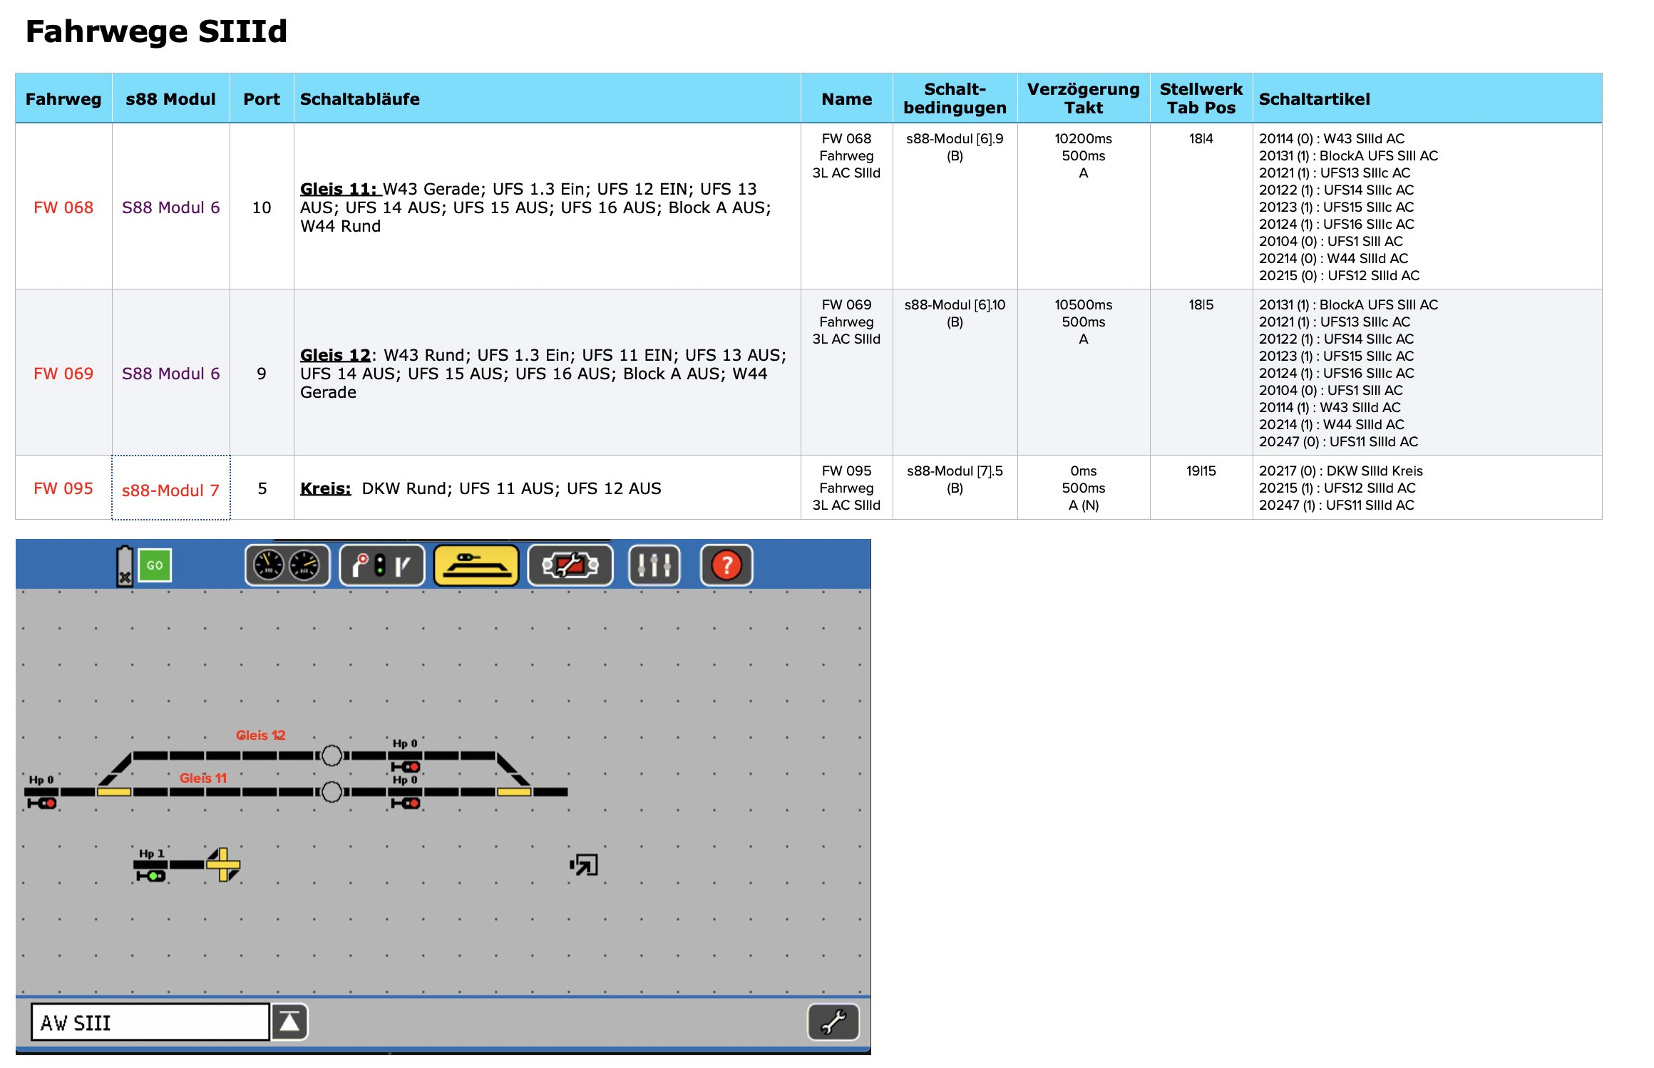Click the FW 068 route link
This screenshot has height=1068, width=1654.
coord(63,207)
